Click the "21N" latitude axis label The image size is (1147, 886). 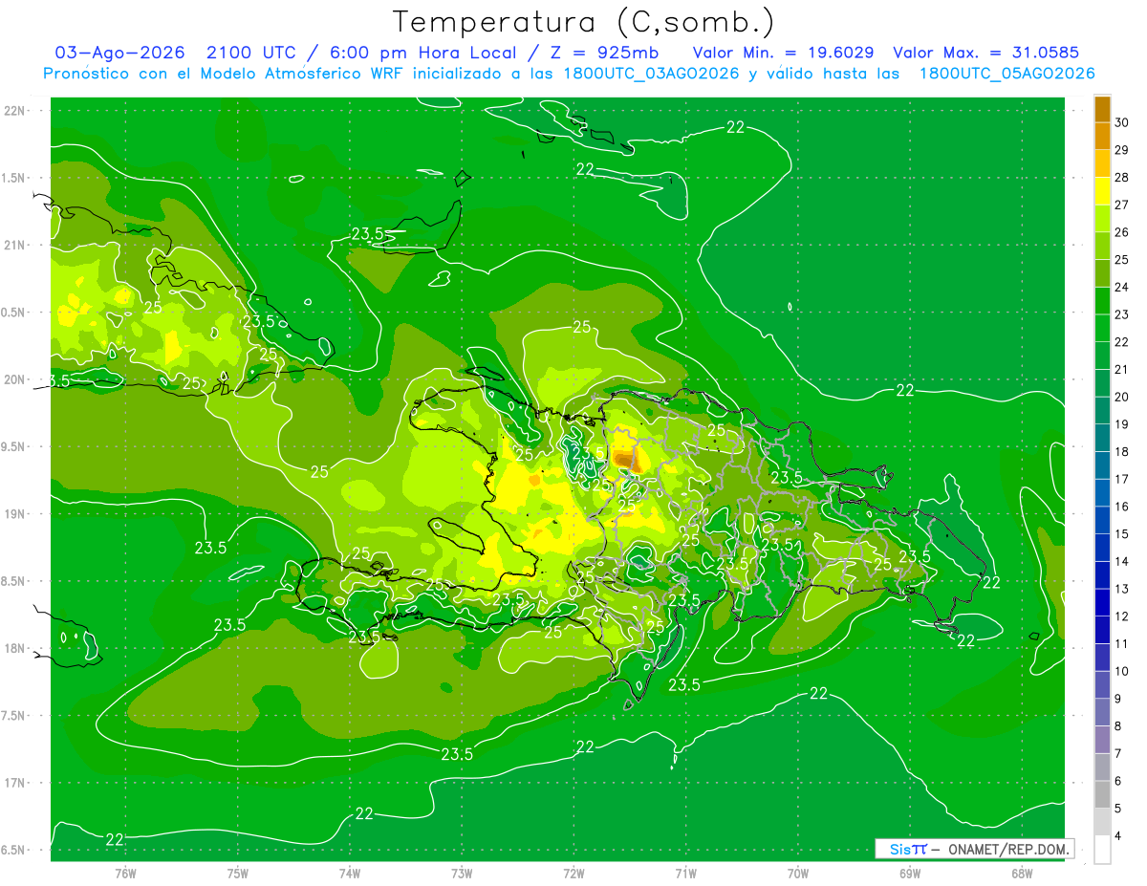(13, 245)
